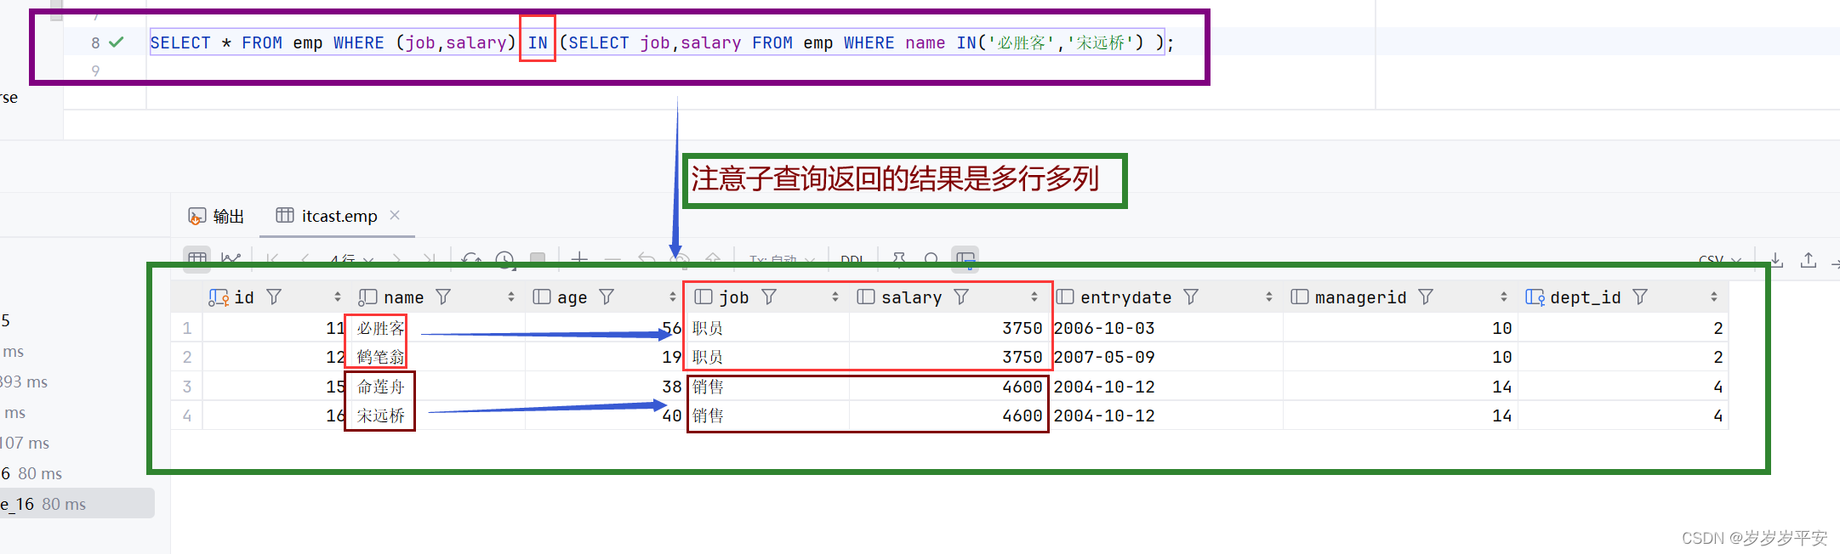Open filter for managerid column

click(1426, 297)
